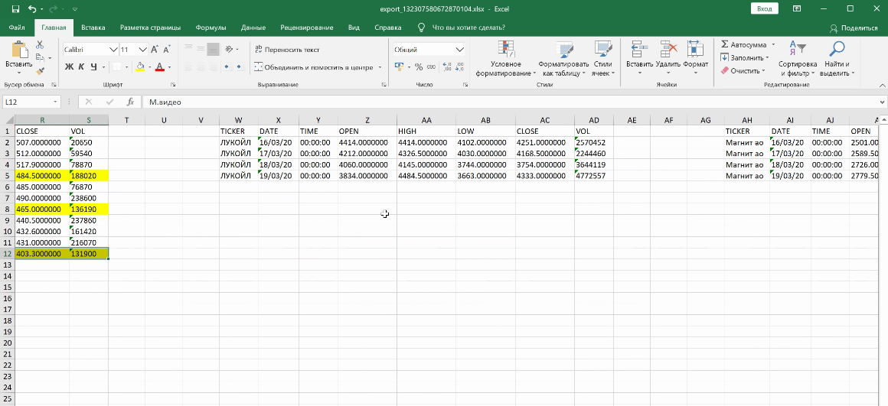
Task: Click the insert function fx icon
Action: tap(130, 102)
